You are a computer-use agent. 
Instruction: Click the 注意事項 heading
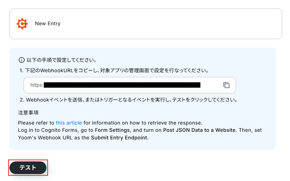28,113
